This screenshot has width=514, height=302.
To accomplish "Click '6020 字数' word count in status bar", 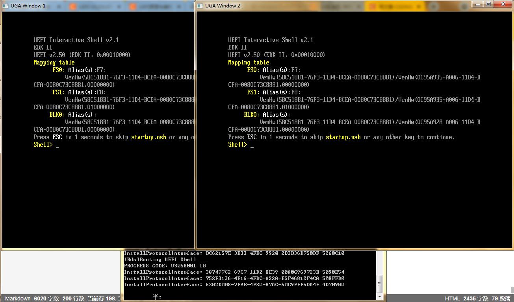I will tap(46, 298).
